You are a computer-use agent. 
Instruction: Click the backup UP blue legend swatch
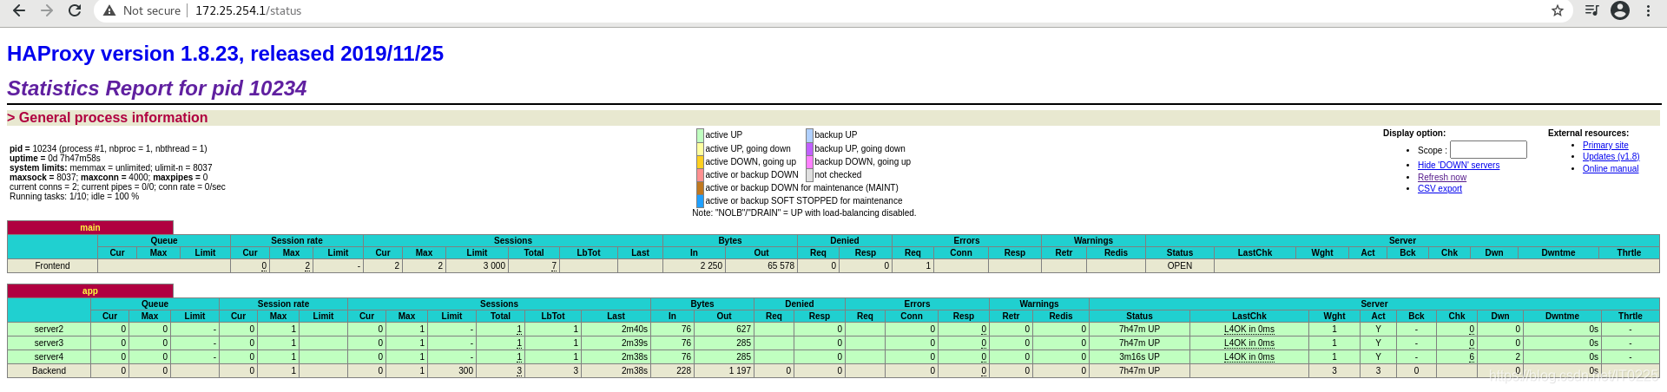[x=809, y=135]
